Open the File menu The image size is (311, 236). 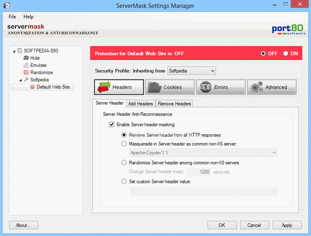point(12,17)
